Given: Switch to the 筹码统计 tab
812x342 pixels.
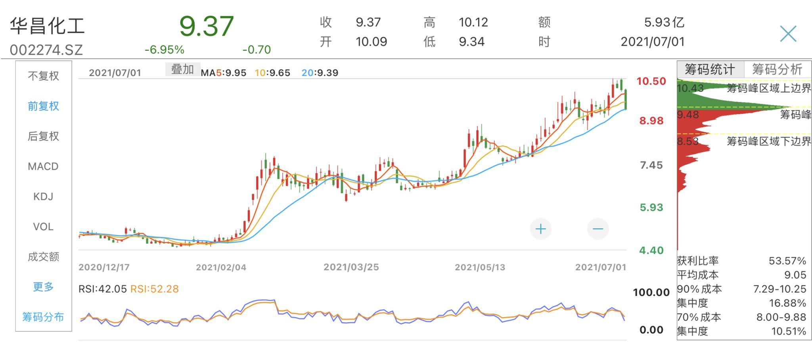Looking at the screenshot, I should [710, 69].
